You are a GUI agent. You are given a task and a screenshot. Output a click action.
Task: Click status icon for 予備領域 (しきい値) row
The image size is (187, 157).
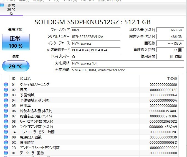point(6,100)
